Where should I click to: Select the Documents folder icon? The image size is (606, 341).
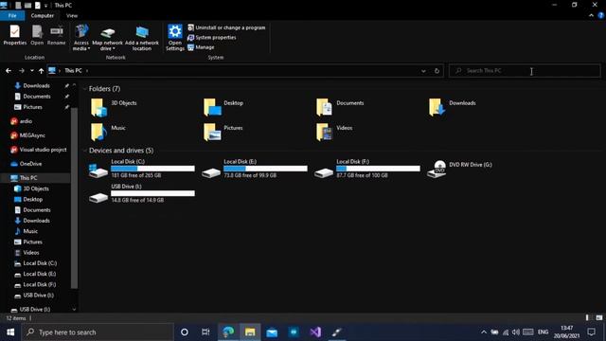tap(325, 107)
